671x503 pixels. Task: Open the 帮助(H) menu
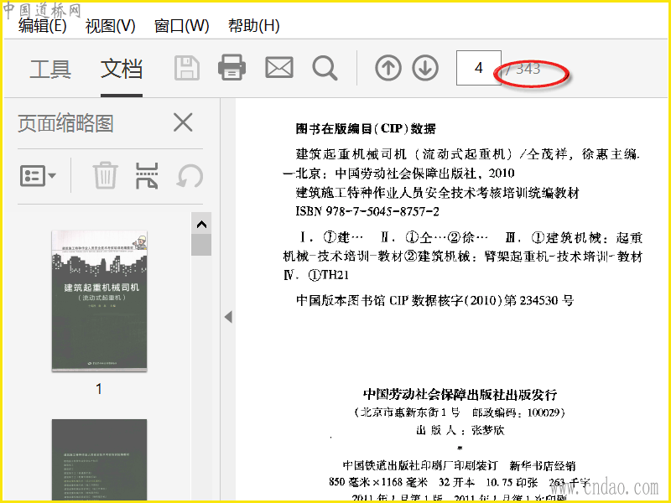click(x=254, y=26)
